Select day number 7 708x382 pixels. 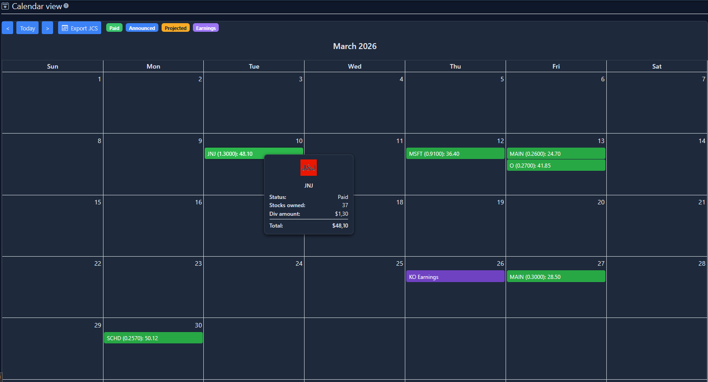pos(703,79)
